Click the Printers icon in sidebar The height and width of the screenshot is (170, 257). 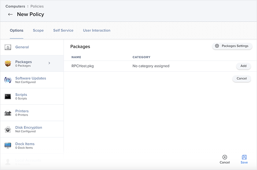(x=8, y=113)
